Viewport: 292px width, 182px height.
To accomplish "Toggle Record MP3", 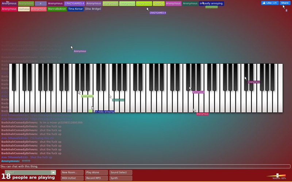I will tap(96, 178).
